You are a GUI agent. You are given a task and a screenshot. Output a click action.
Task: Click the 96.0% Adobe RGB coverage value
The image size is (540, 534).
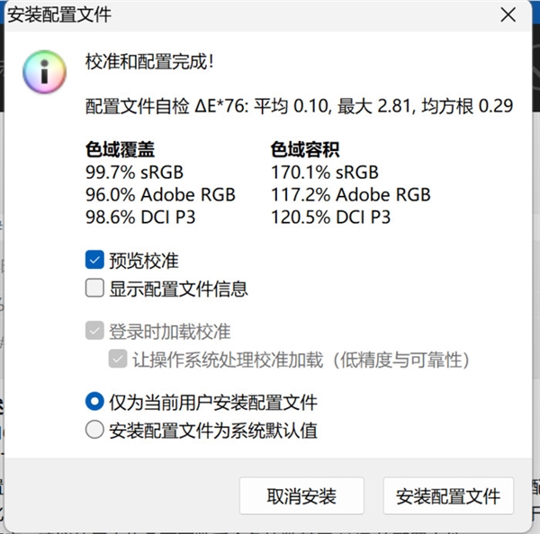tap(160, 194)
